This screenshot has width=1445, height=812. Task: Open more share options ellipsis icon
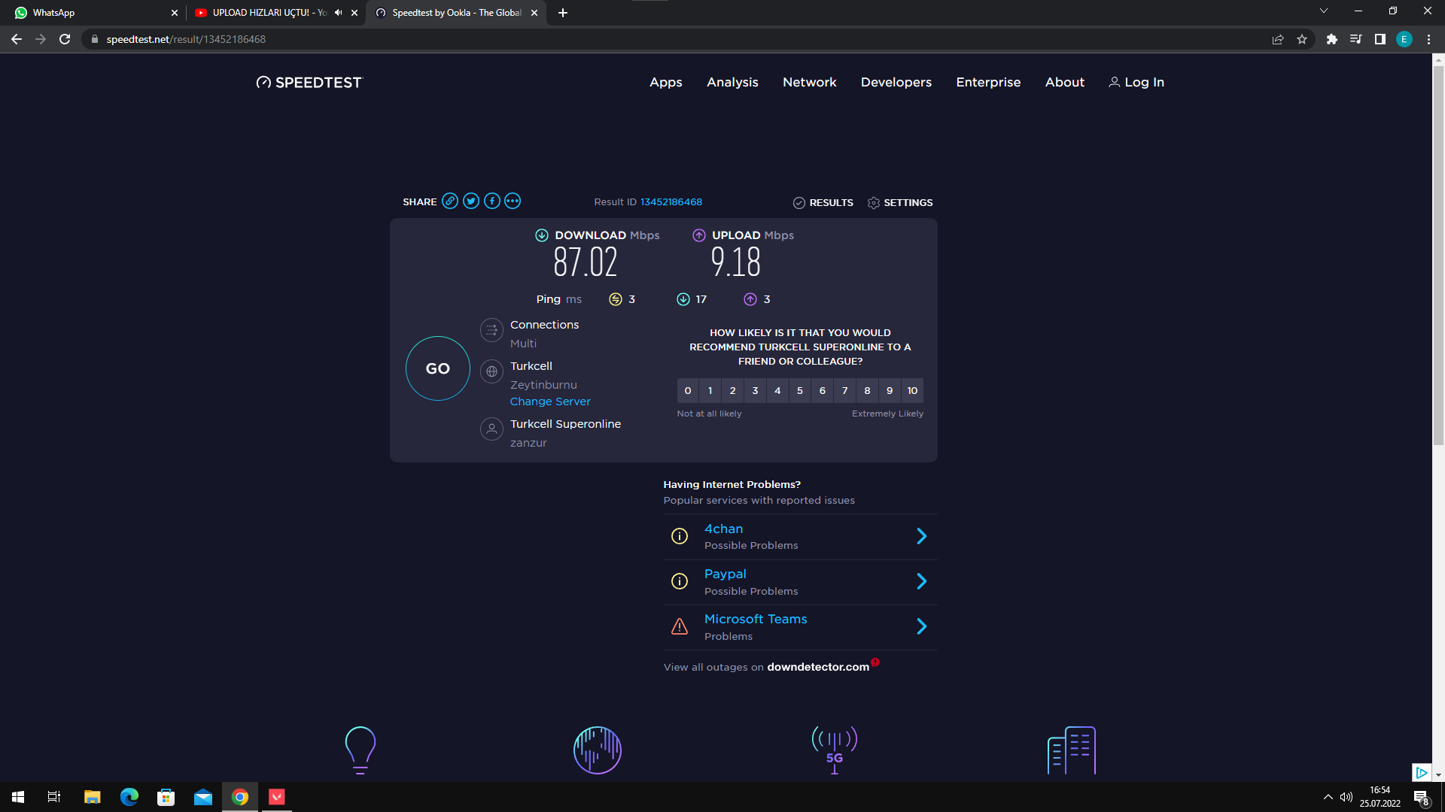513,201
